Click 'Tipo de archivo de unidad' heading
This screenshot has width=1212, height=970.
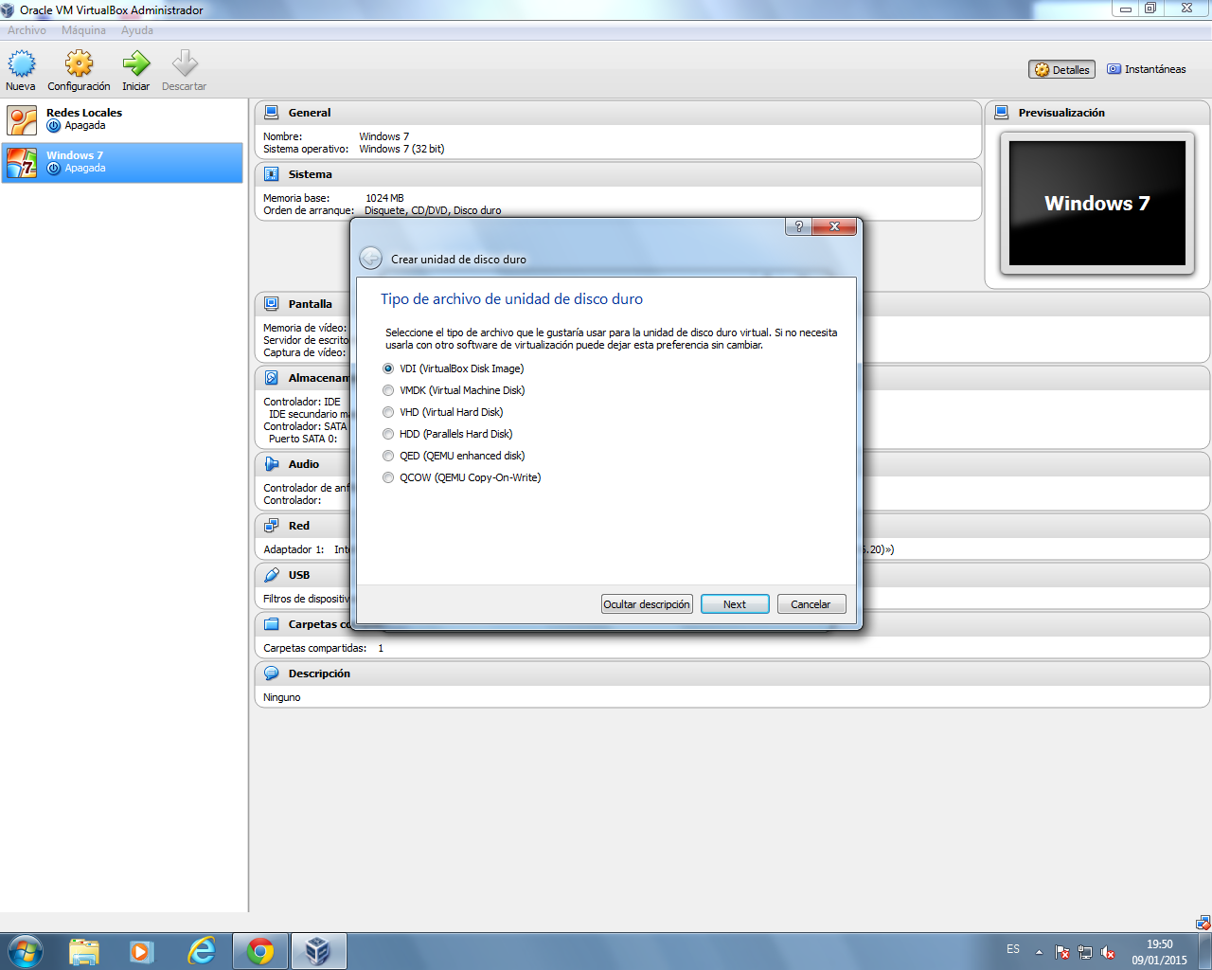[511, 299]
